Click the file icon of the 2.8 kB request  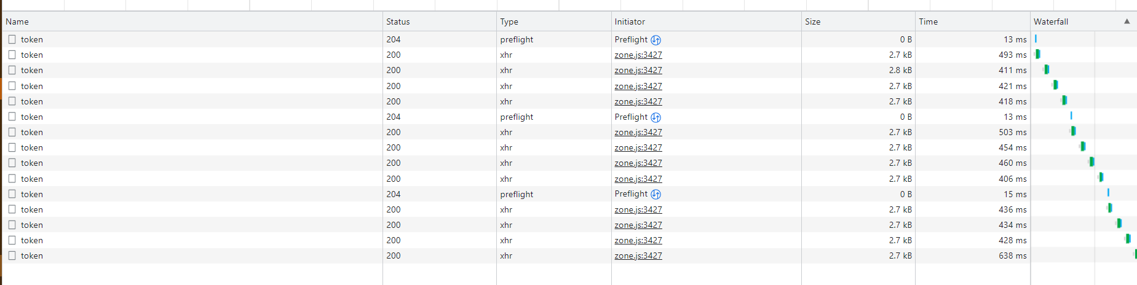click(x=12, y=70)
